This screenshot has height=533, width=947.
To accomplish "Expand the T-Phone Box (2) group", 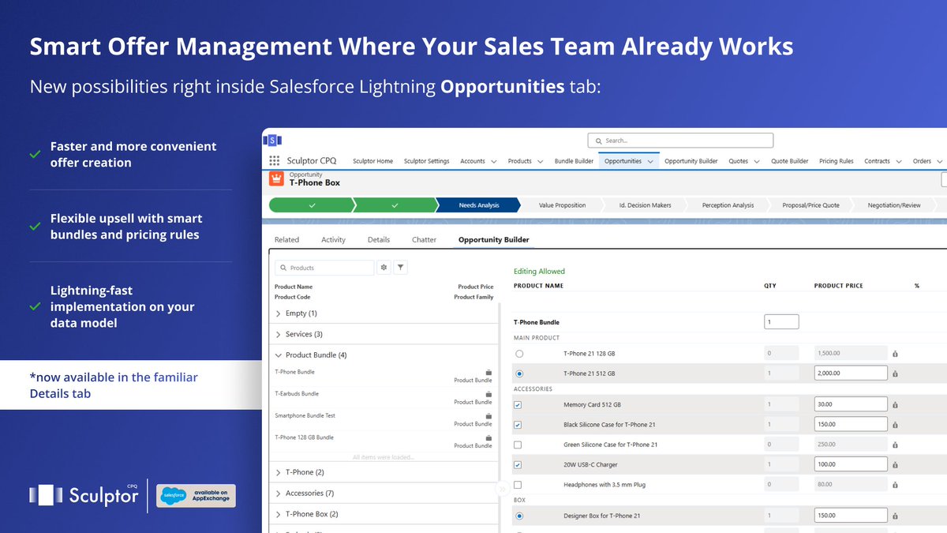I will point(279,514).
